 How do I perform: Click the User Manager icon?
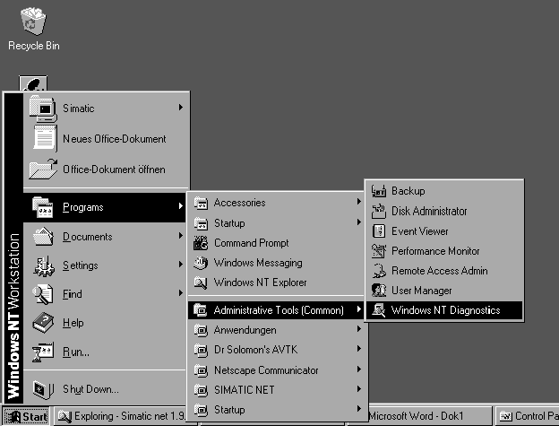point(379,291)
